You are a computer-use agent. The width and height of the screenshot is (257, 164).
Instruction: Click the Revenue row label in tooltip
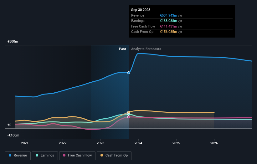click(x=138, y=15)
